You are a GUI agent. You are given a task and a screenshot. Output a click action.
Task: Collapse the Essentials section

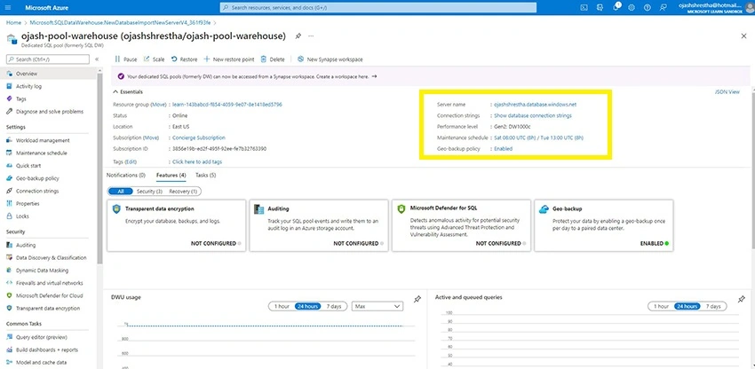[x=128, y=91]
